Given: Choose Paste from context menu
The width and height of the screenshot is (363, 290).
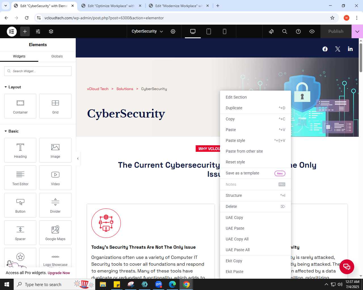Looking at the screenshot, I should coord(256,130).
